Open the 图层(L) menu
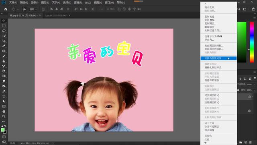 point(45,2)
